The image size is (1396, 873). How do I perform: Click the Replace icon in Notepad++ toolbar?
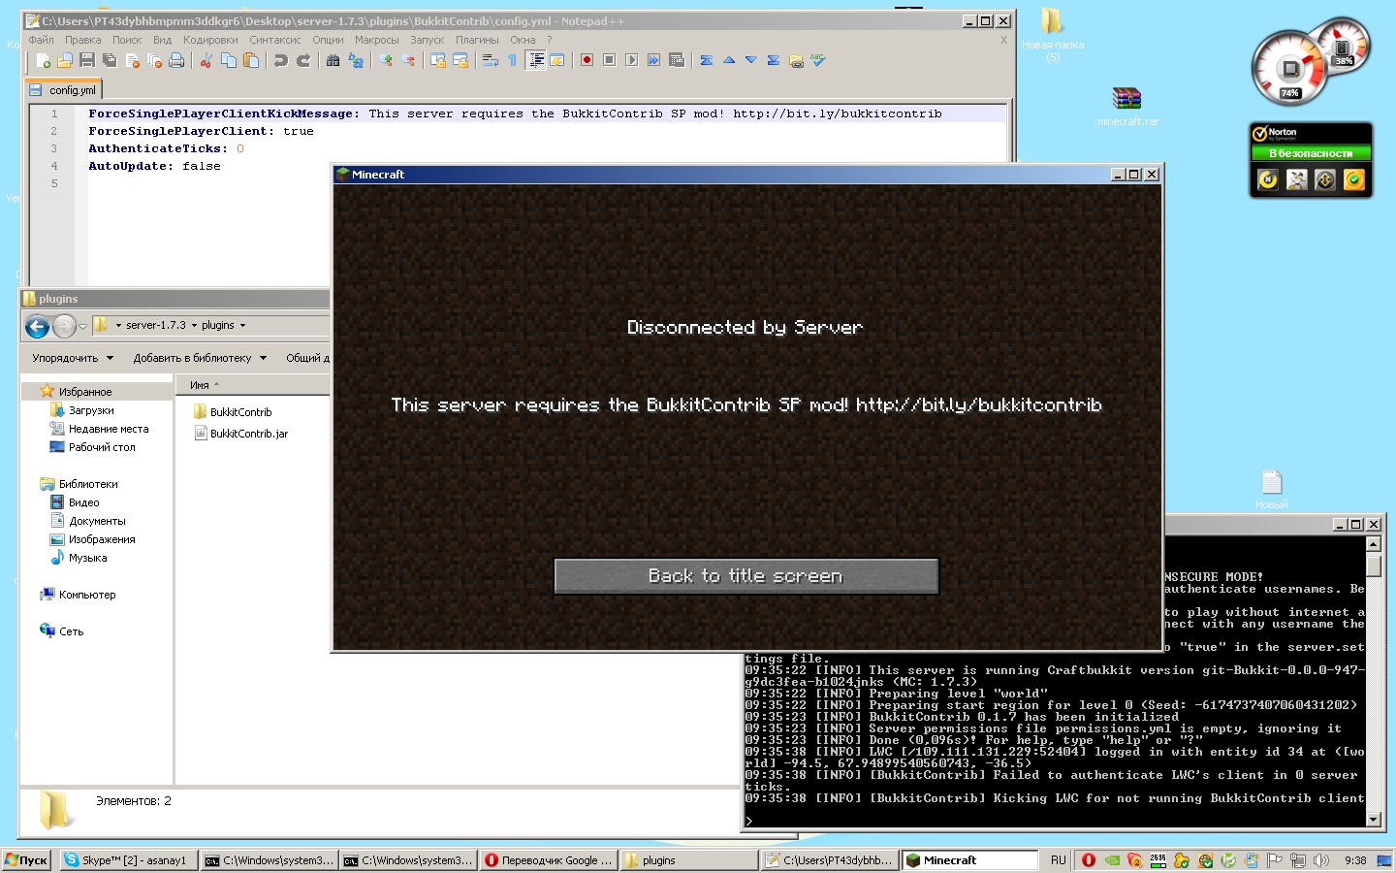pos(356,60)
